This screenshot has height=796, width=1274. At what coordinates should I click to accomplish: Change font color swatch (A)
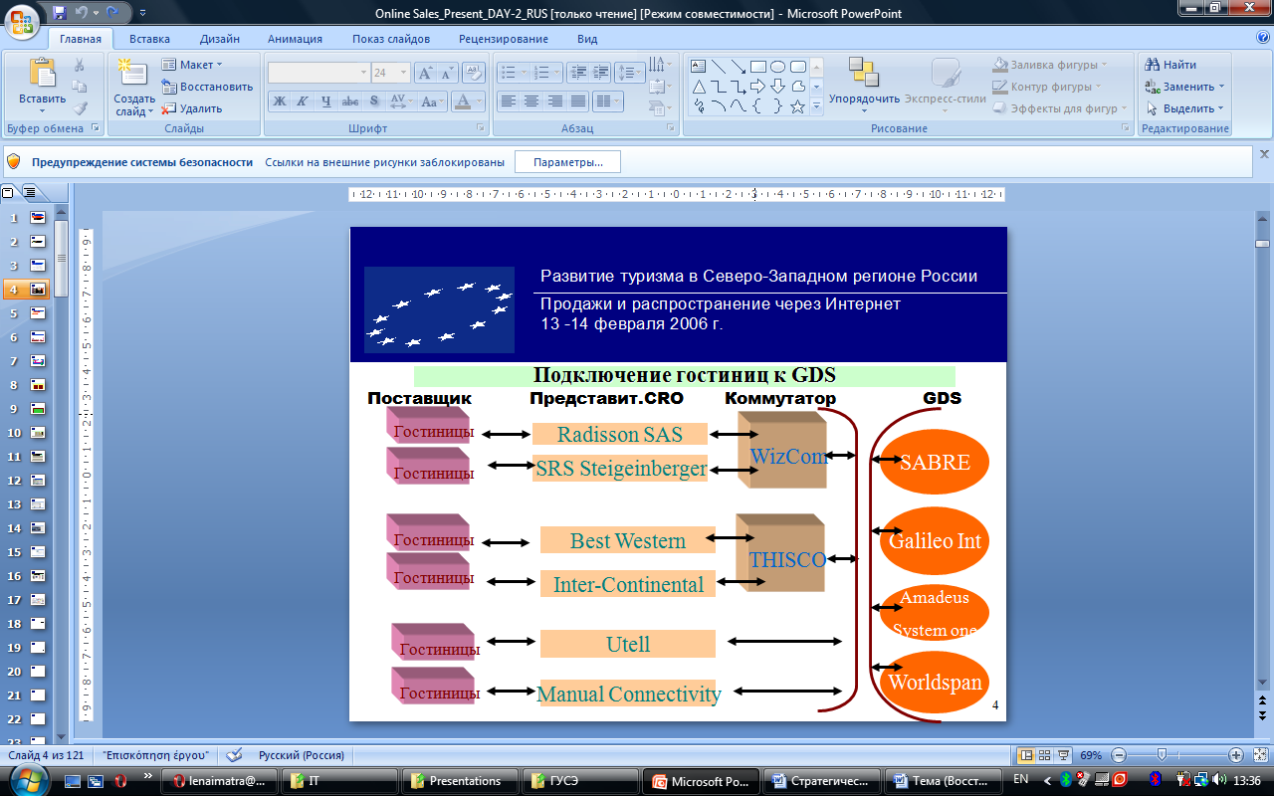(462, 101)
